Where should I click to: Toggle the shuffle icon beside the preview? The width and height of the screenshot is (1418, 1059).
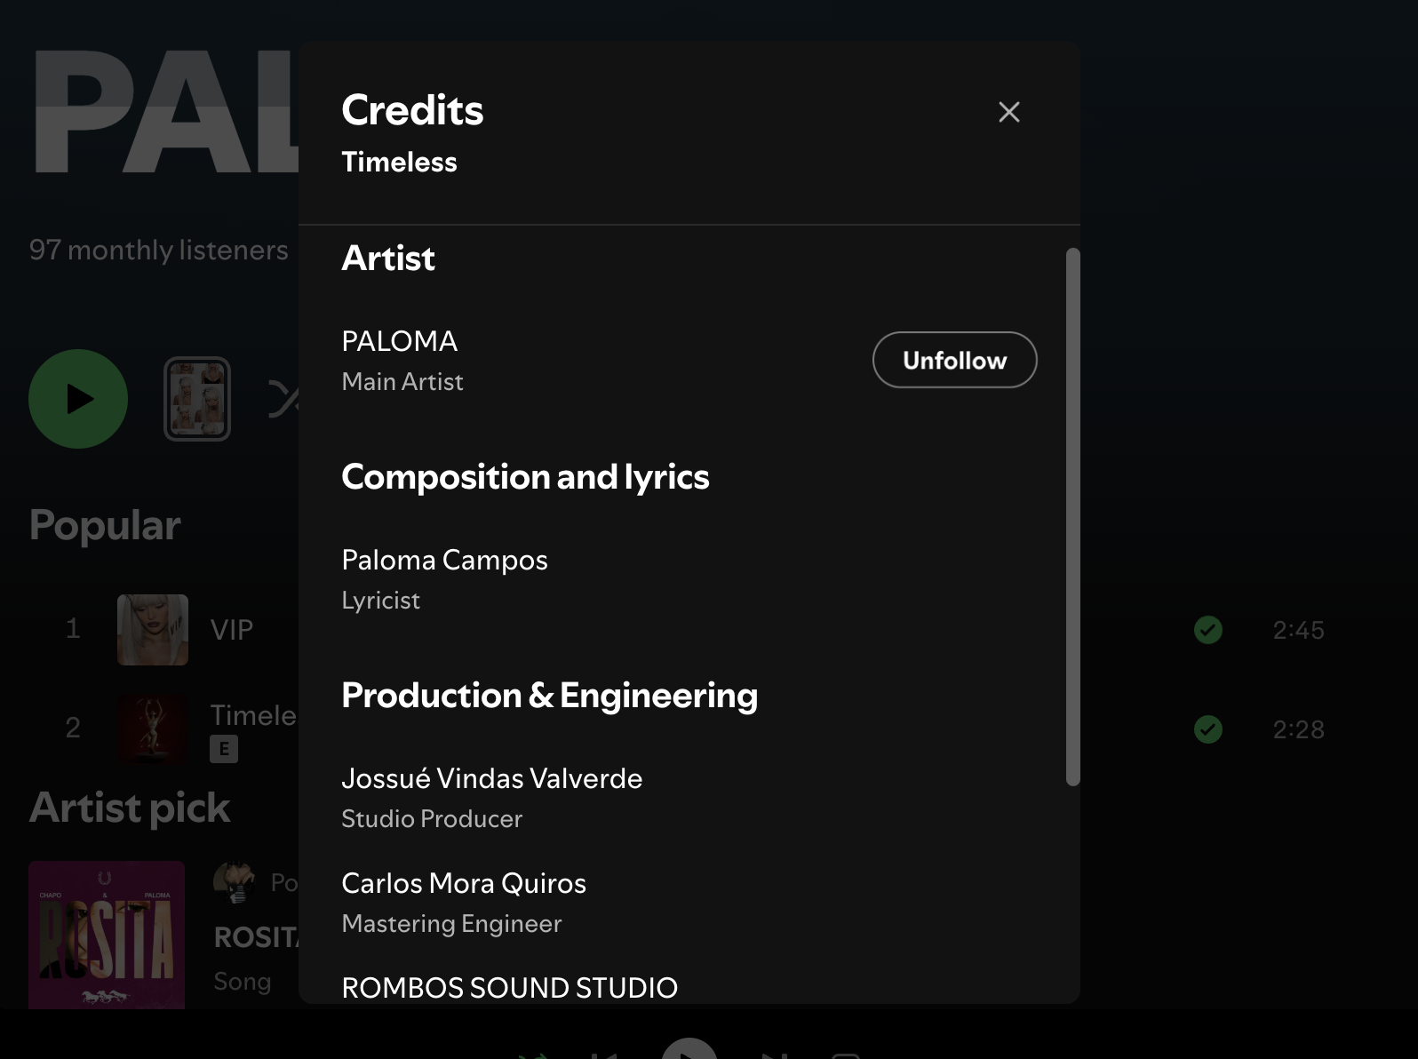[x=284, y=399]
